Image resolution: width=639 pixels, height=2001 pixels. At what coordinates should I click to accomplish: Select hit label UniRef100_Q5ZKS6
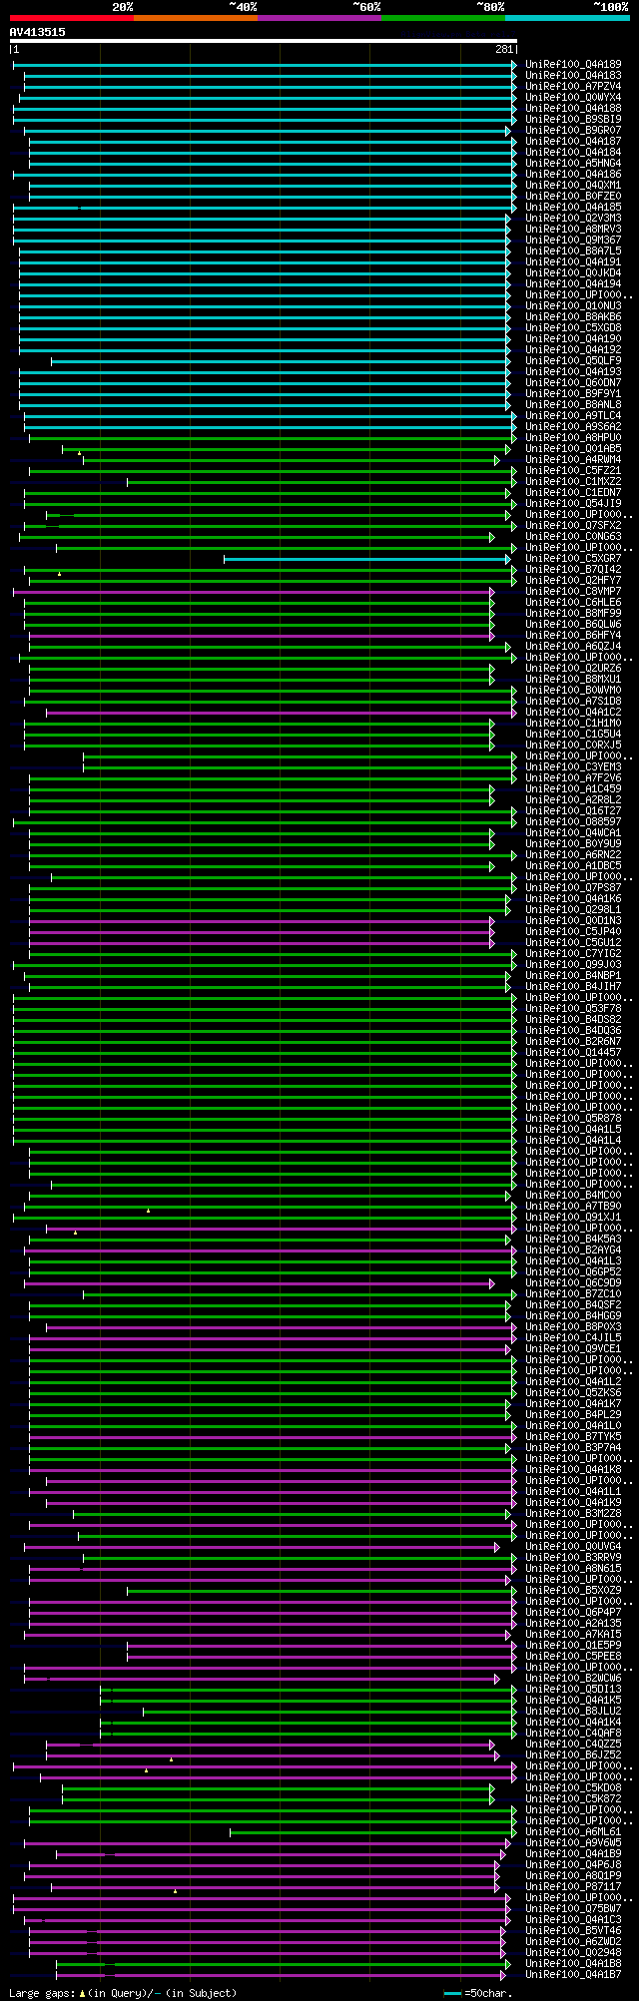573,1393
